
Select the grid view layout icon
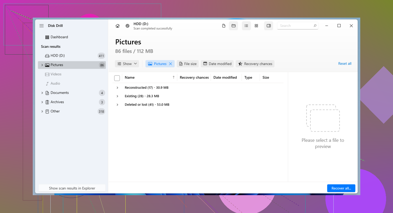tap(256, 26)
